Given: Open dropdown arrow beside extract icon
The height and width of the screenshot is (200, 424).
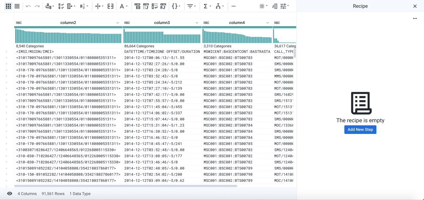Looking at the screenshot, I should pos(75,6).
